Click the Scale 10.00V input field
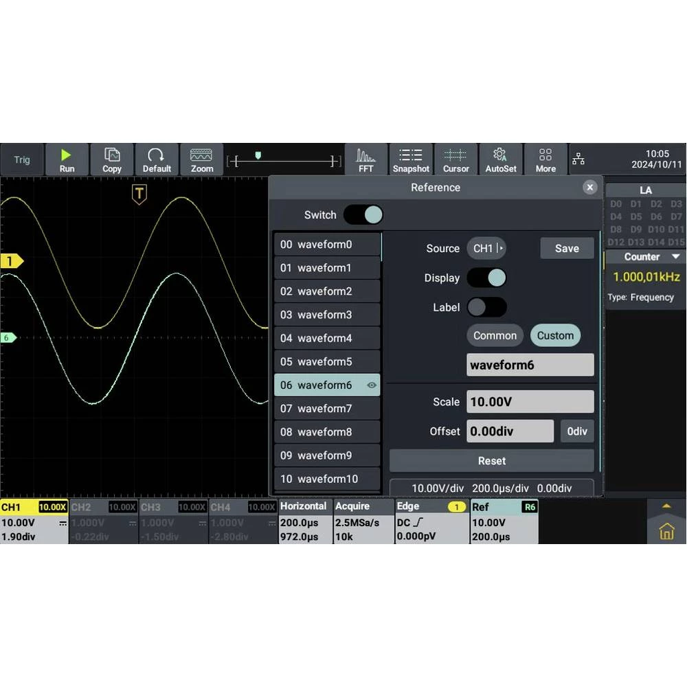Screen dimensions: 687x687 530,402
